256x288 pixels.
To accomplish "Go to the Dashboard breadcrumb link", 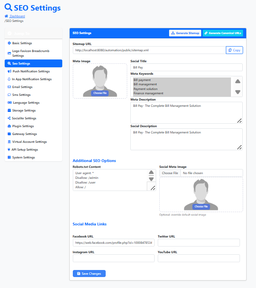I will [17, 16].
